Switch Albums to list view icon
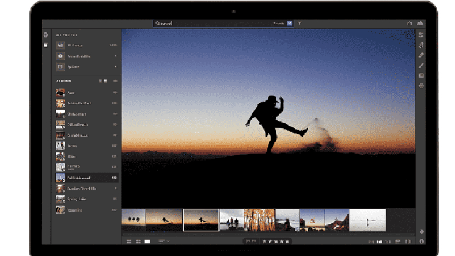The image size is (455, 256). [x=100, y=81]
